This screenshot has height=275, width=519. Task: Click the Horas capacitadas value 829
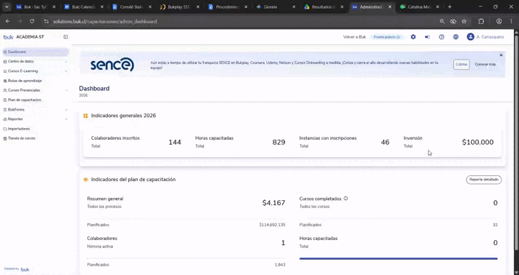click(278, 143)
